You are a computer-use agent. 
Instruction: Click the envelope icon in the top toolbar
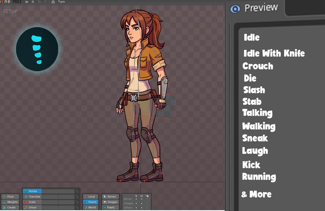click(53, 2)
